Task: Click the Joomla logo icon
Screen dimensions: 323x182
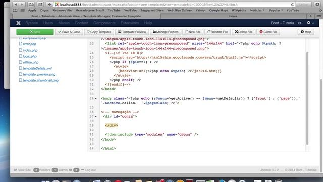Action: pos(18,23)
